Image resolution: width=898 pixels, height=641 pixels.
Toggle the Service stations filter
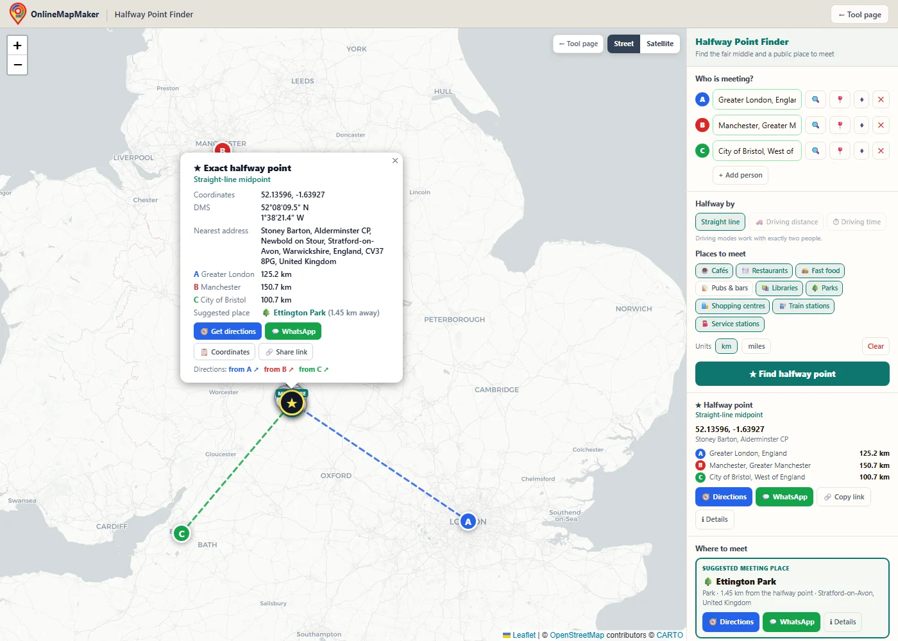tap(729, 324)
